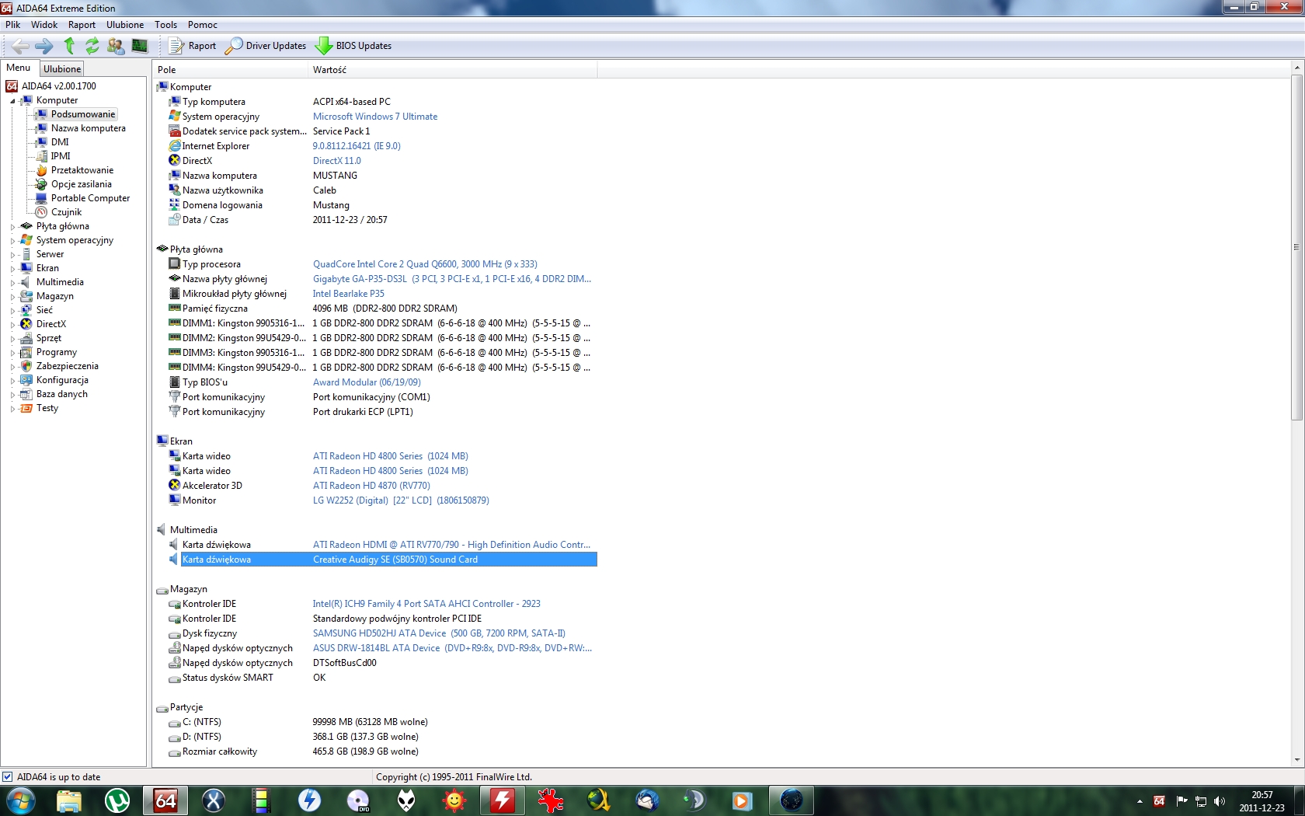Expand the Multimedia tree node
Screen dimensions: 1305x816
pos(12,283)
